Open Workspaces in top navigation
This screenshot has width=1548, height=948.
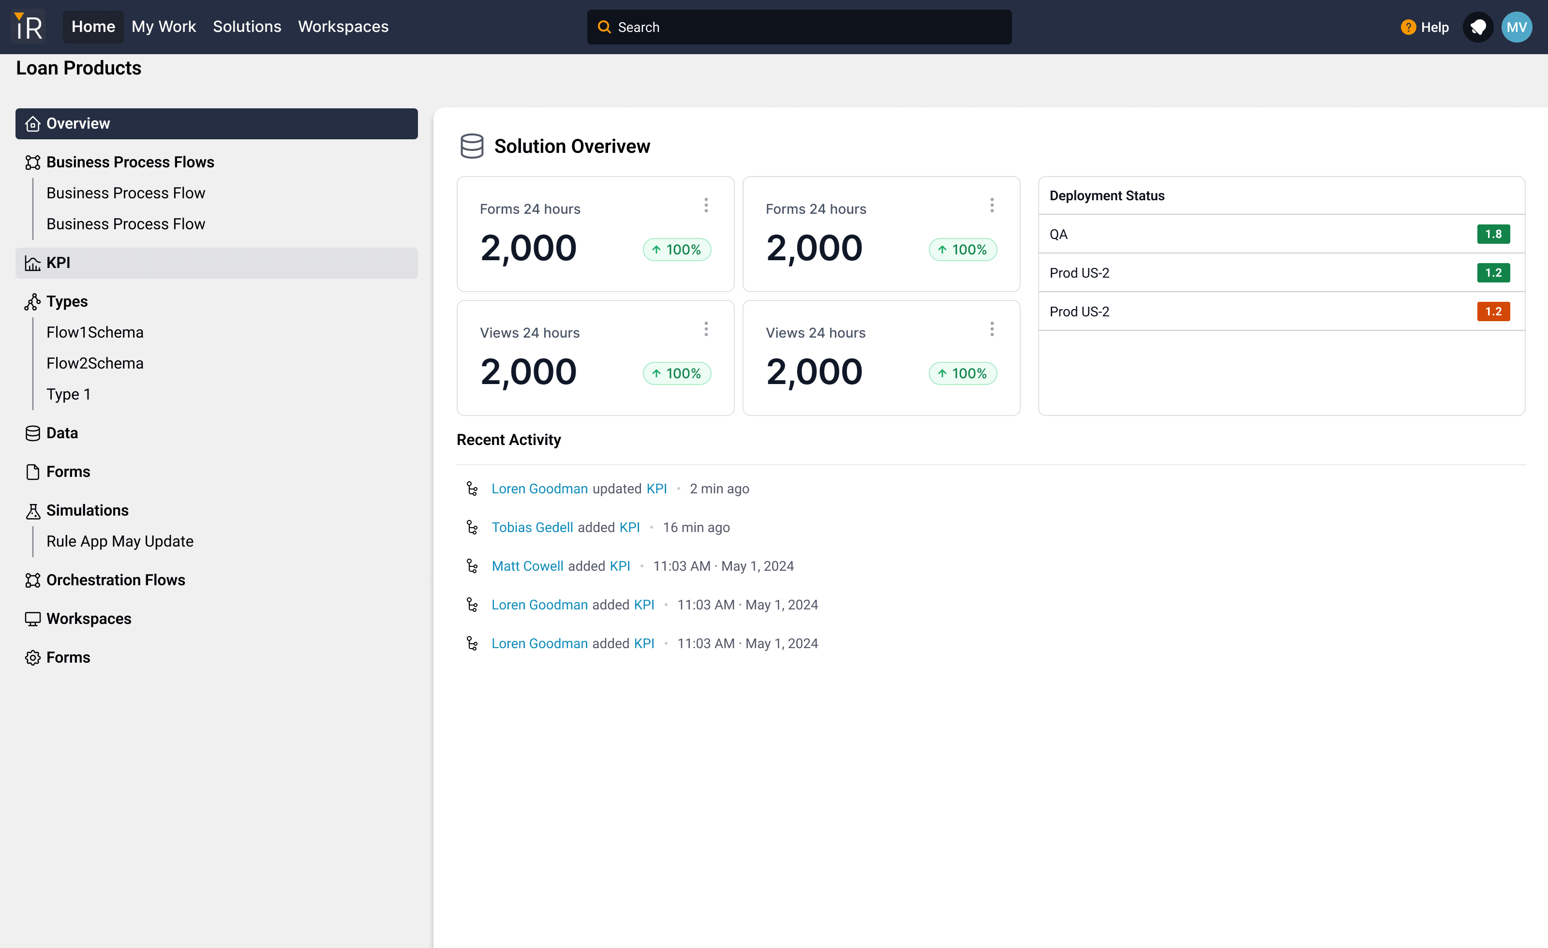343,27
